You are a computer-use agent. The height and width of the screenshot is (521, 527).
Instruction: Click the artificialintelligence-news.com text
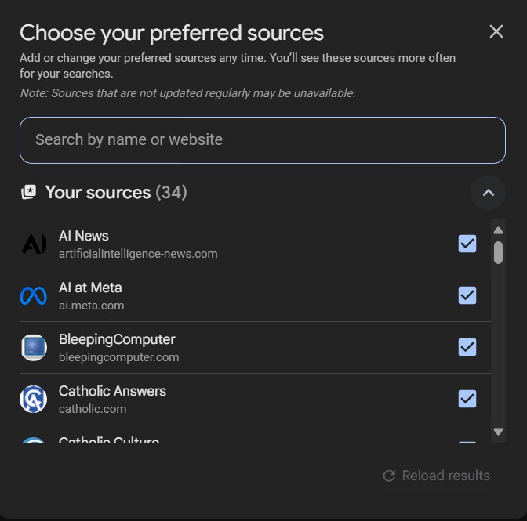tap(138, 254)
